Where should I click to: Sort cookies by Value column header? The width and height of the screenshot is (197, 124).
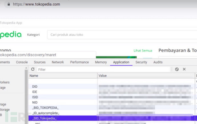(x=146, y=76)
